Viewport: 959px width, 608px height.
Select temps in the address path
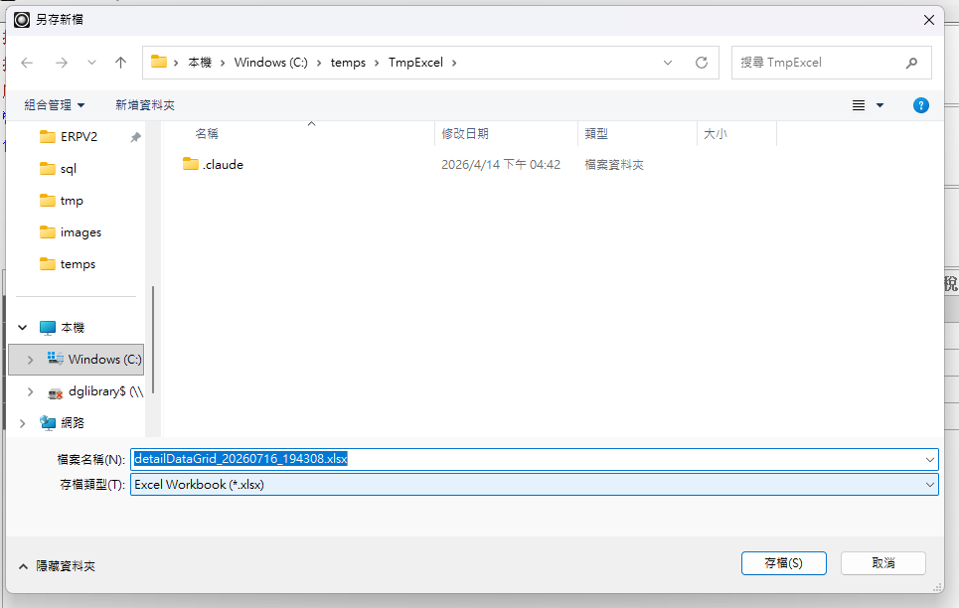(348, 63)
